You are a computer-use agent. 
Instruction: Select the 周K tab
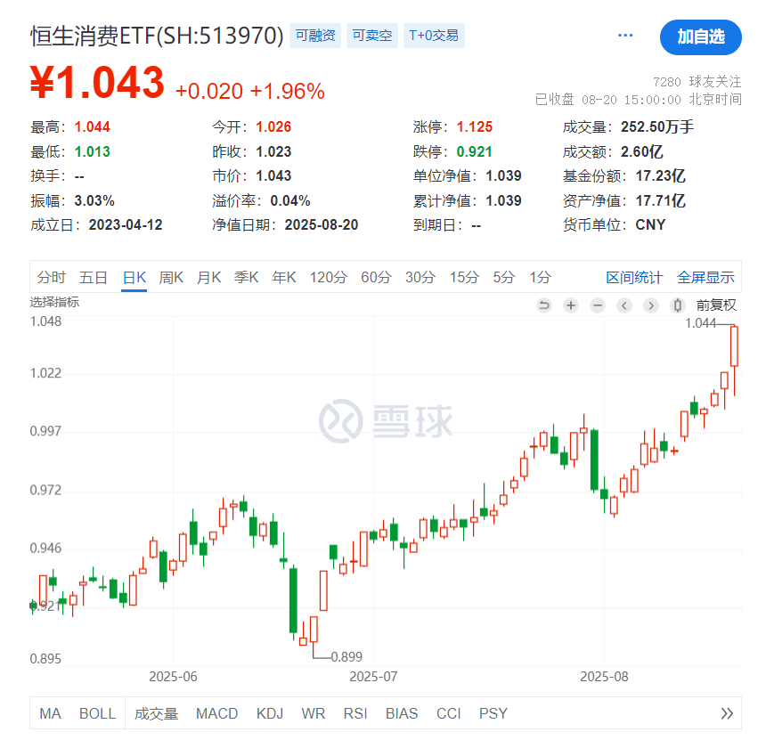click(171, 278)
